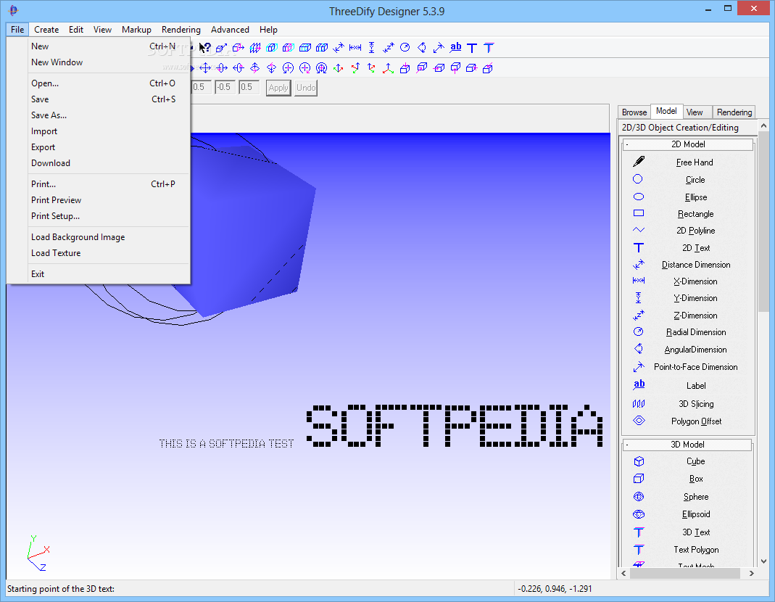775x602 pixels.
Task: Open the Advanced menu
Action: coord(230,30)
